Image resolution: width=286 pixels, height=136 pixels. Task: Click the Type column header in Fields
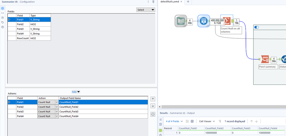point(40,15)
